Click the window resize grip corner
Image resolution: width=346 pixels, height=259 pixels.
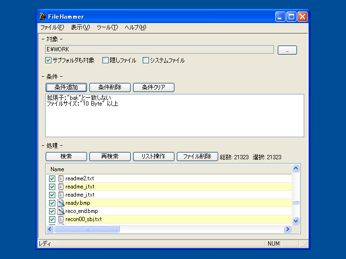(x=305, y=245)
